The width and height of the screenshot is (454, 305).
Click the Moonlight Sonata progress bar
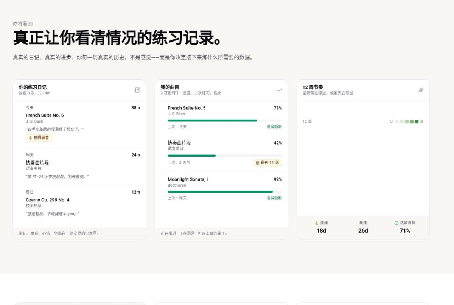(x=225, y=192)
